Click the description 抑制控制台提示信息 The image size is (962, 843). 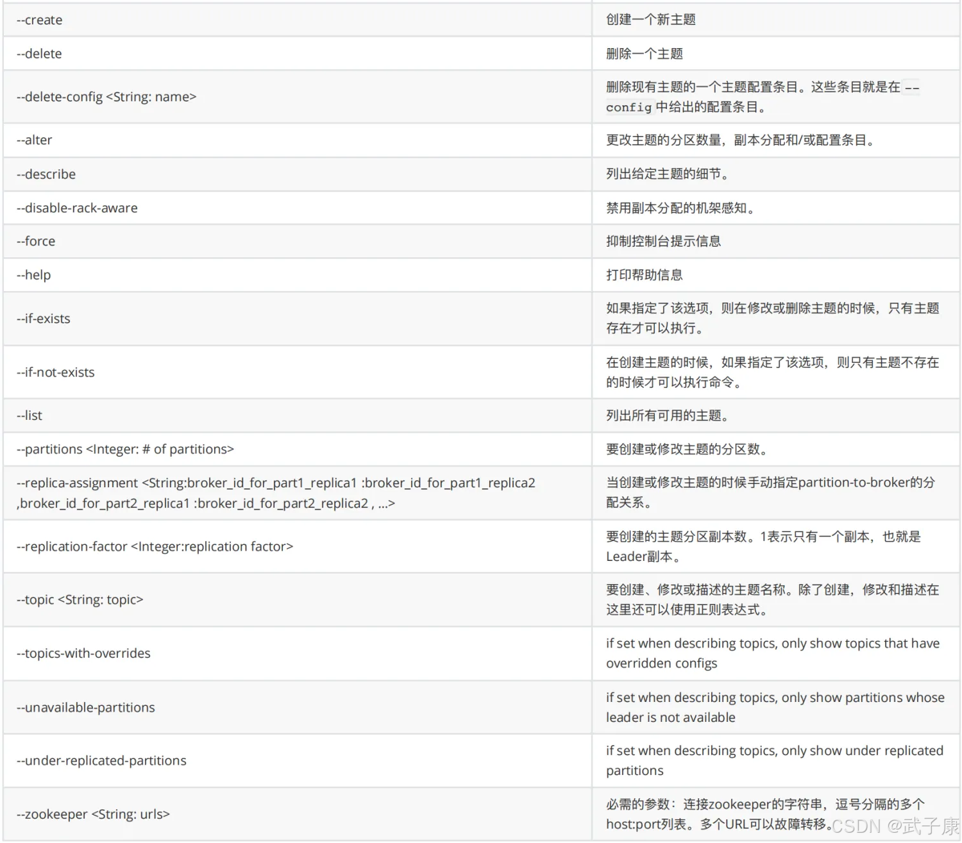(x=664, y=241)
